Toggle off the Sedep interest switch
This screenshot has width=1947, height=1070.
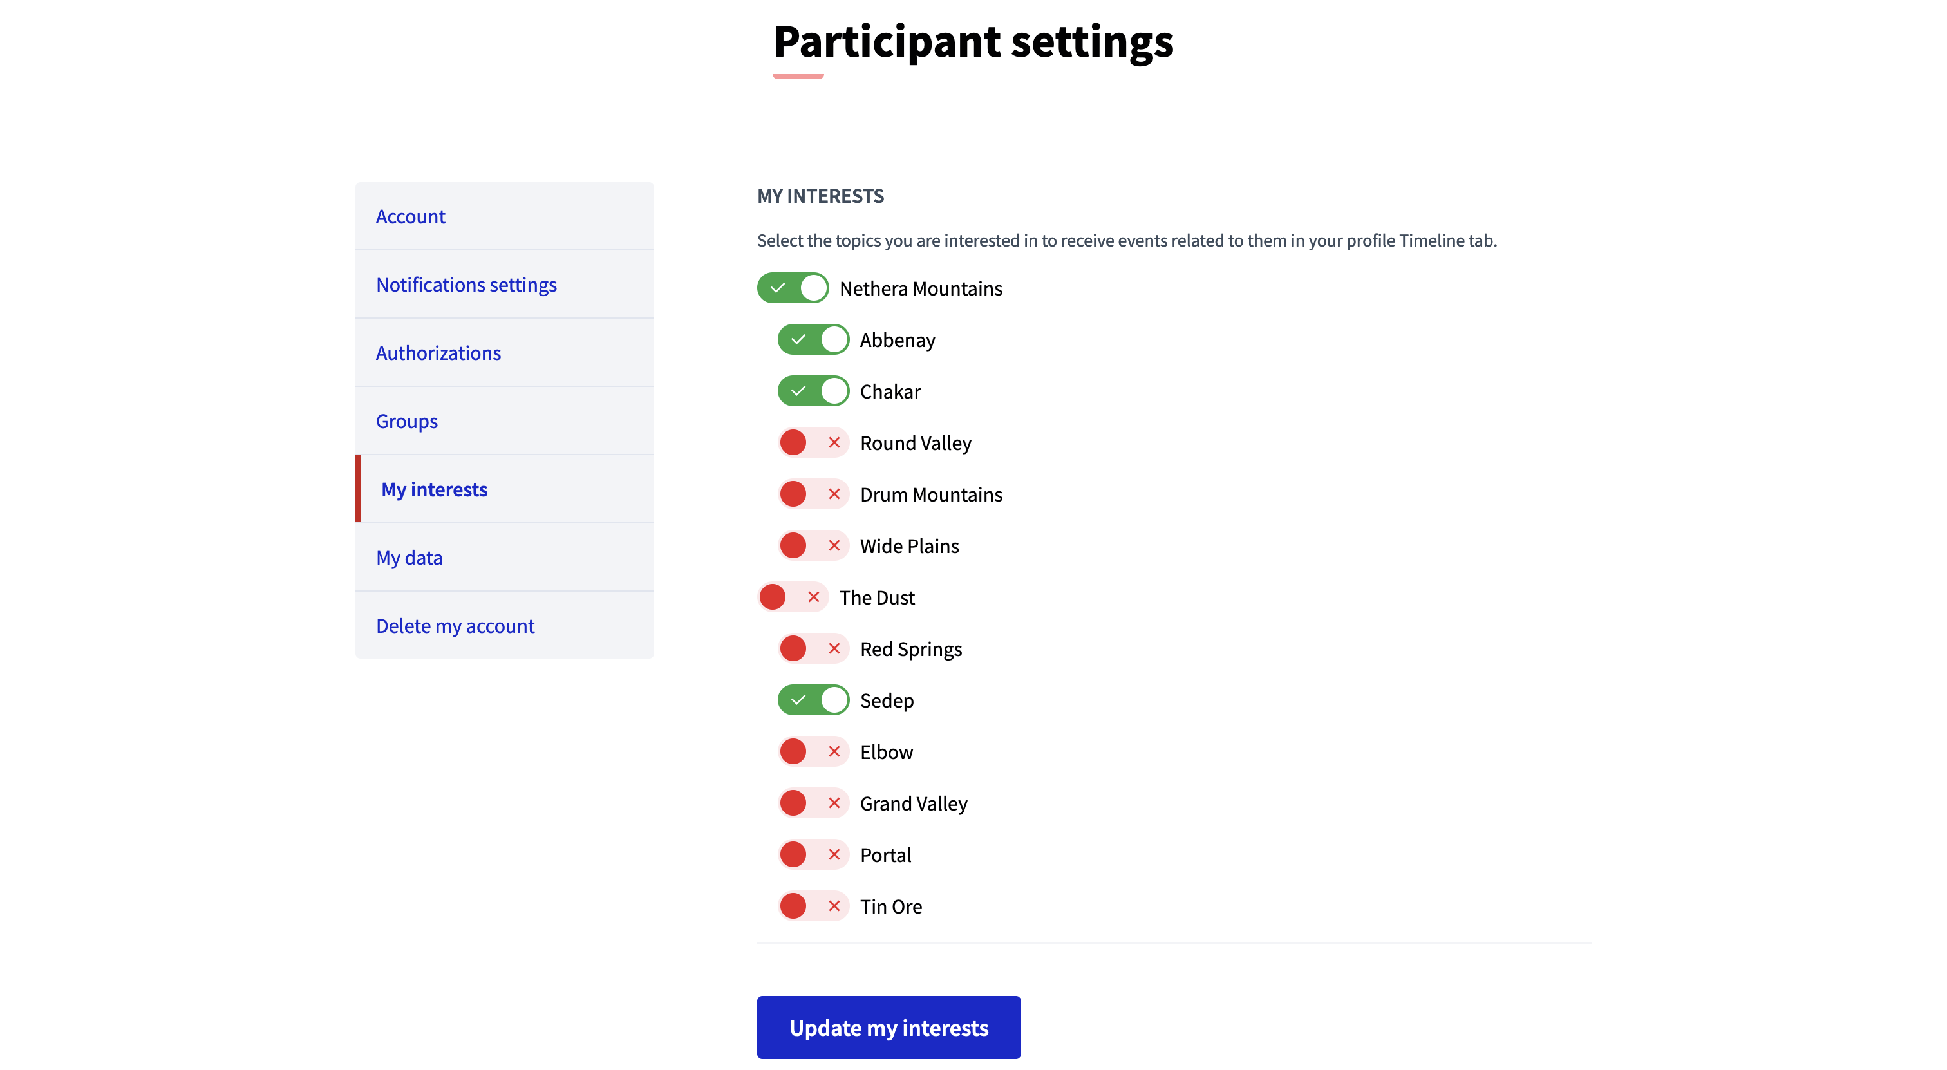(x=814, y=700)
